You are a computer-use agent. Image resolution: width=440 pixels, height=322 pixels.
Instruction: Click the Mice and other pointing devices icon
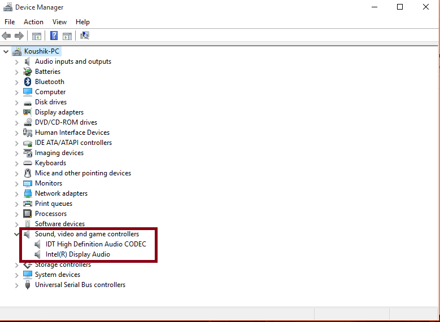click(28, 173)
